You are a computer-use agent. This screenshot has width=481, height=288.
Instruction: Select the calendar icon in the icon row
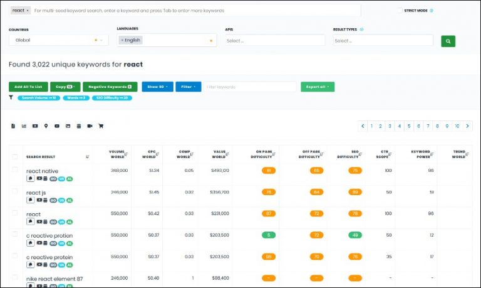(x=79, y=126)
